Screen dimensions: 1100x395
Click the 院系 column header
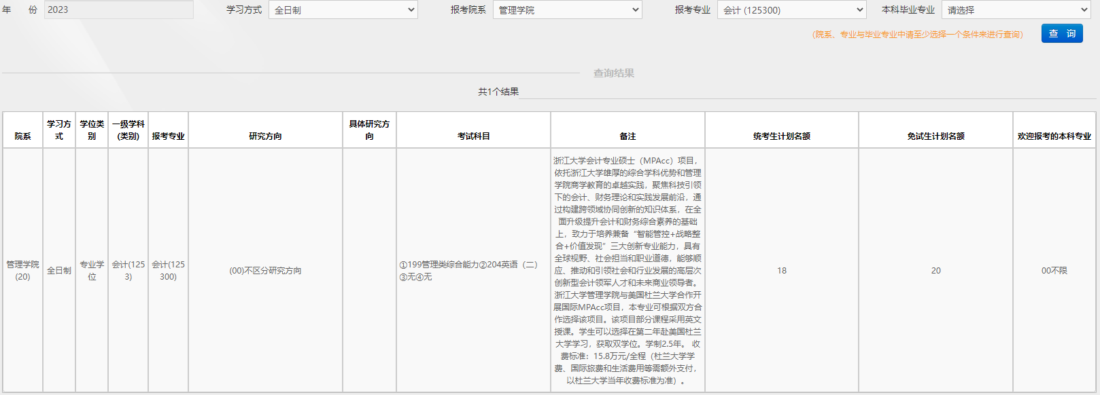22,136
